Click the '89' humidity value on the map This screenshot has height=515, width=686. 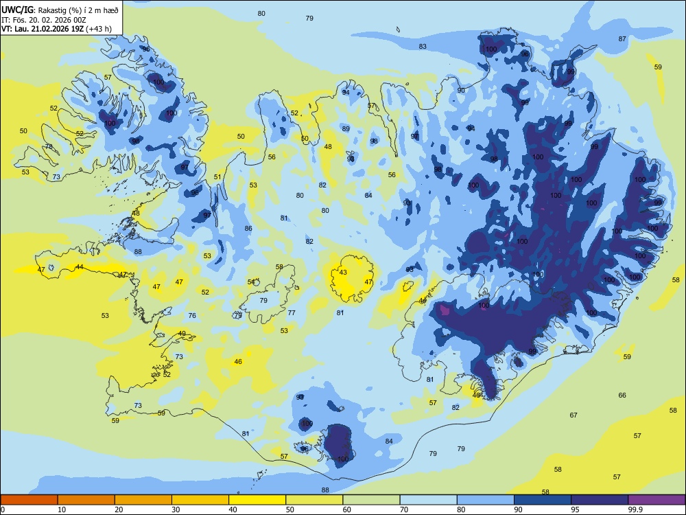tap(346, 129)
